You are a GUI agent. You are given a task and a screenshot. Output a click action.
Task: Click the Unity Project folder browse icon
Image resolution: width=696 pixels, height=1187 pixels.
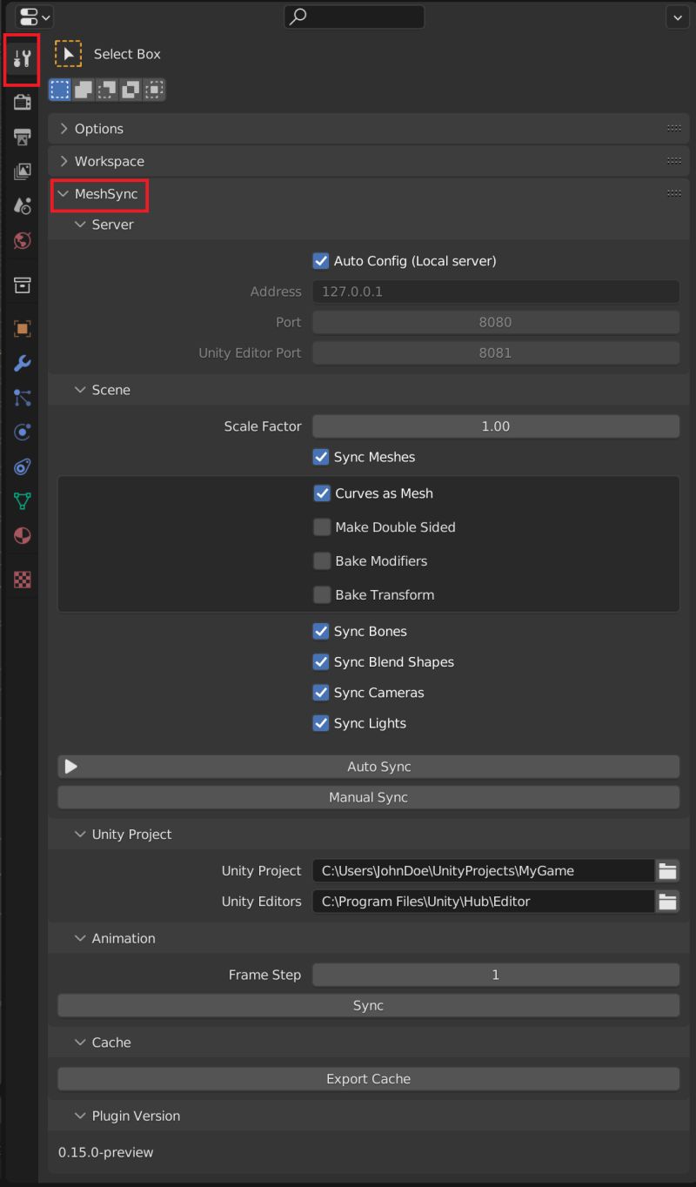point(667,870)
